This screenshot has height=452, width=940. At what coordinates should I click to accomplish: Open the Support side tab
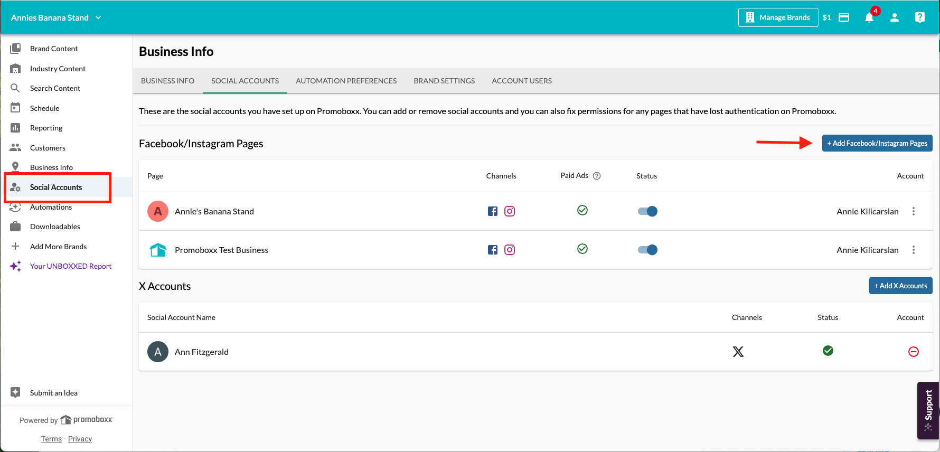(928, 410)
